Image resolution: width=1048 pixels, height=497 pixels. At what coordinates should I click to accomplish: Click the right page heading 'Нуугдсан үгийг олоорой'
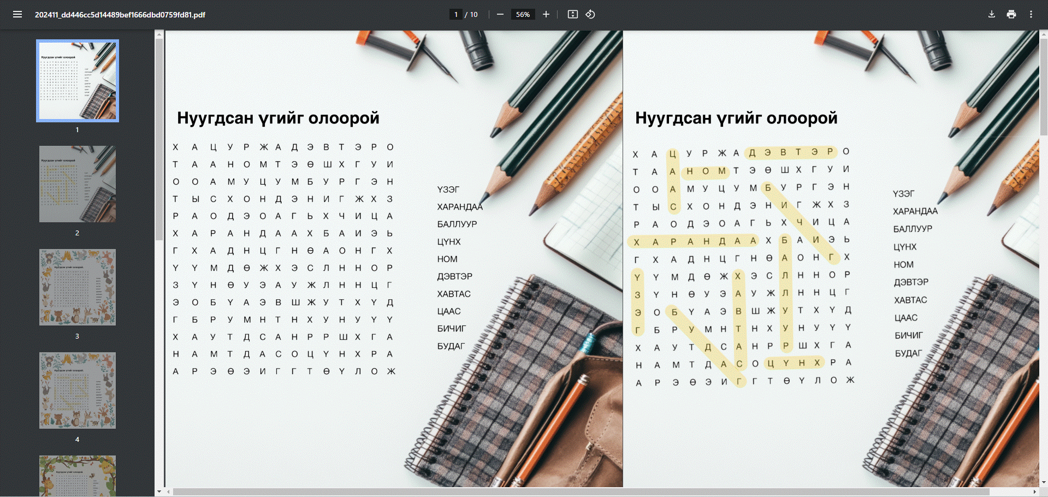tap(736, 118)
